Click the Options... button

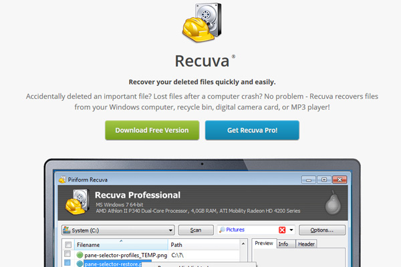click(322, 230)
